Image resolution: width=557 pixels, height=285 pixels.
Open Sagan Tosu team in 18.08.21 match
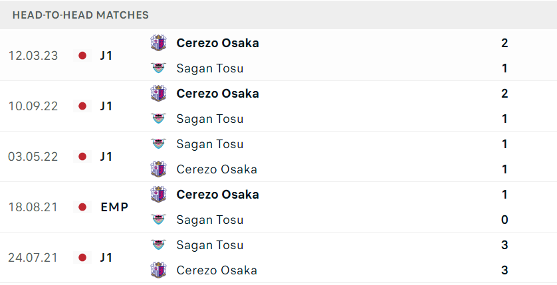pos(209,220)
